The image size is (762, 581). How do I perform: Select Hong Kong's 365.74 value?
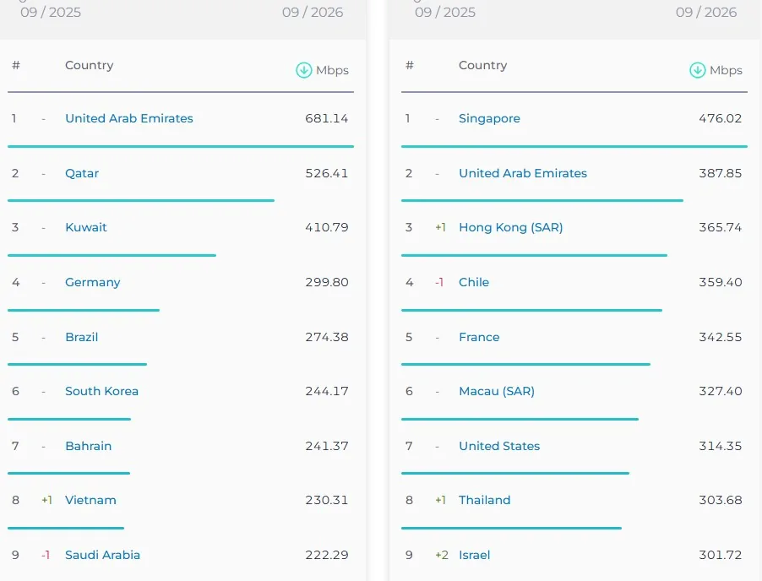[721, 227]
